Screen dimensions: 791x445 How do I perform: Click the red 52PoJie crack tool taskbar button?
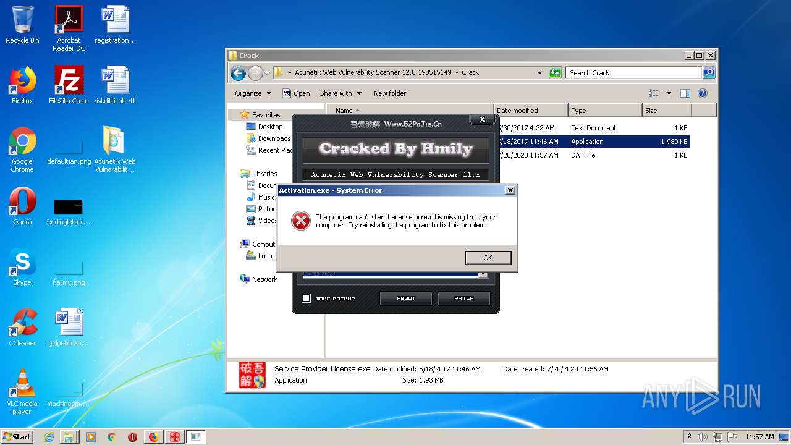coord(174,437)
